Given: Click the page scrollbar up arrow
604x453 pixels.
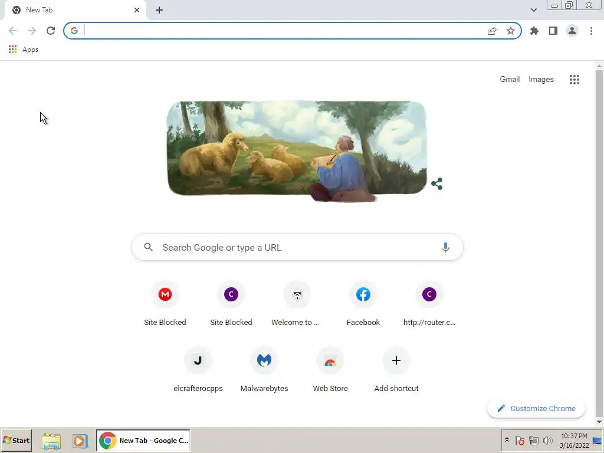Looking at the screenshot, I should (599, 66).
